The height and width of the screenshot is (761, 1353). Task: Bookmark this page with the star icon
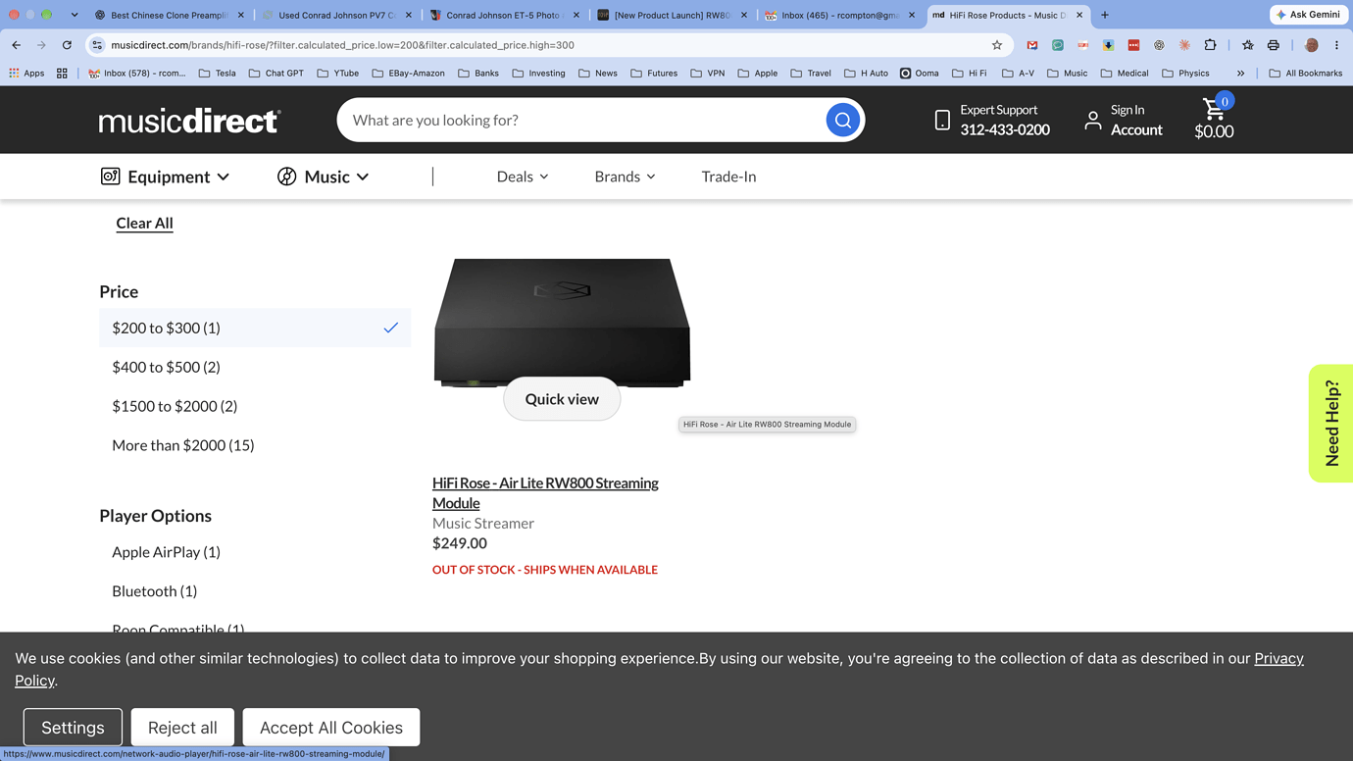pyautogui.click(x=997, y=45)
